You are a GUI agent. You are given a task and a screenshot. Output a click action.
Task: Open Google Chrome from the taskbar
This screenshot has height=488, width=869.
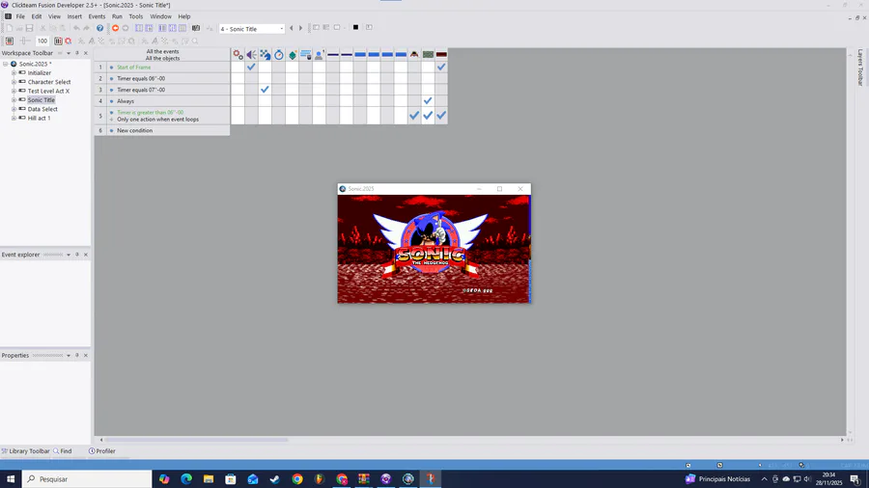click(x=297, y=478)
